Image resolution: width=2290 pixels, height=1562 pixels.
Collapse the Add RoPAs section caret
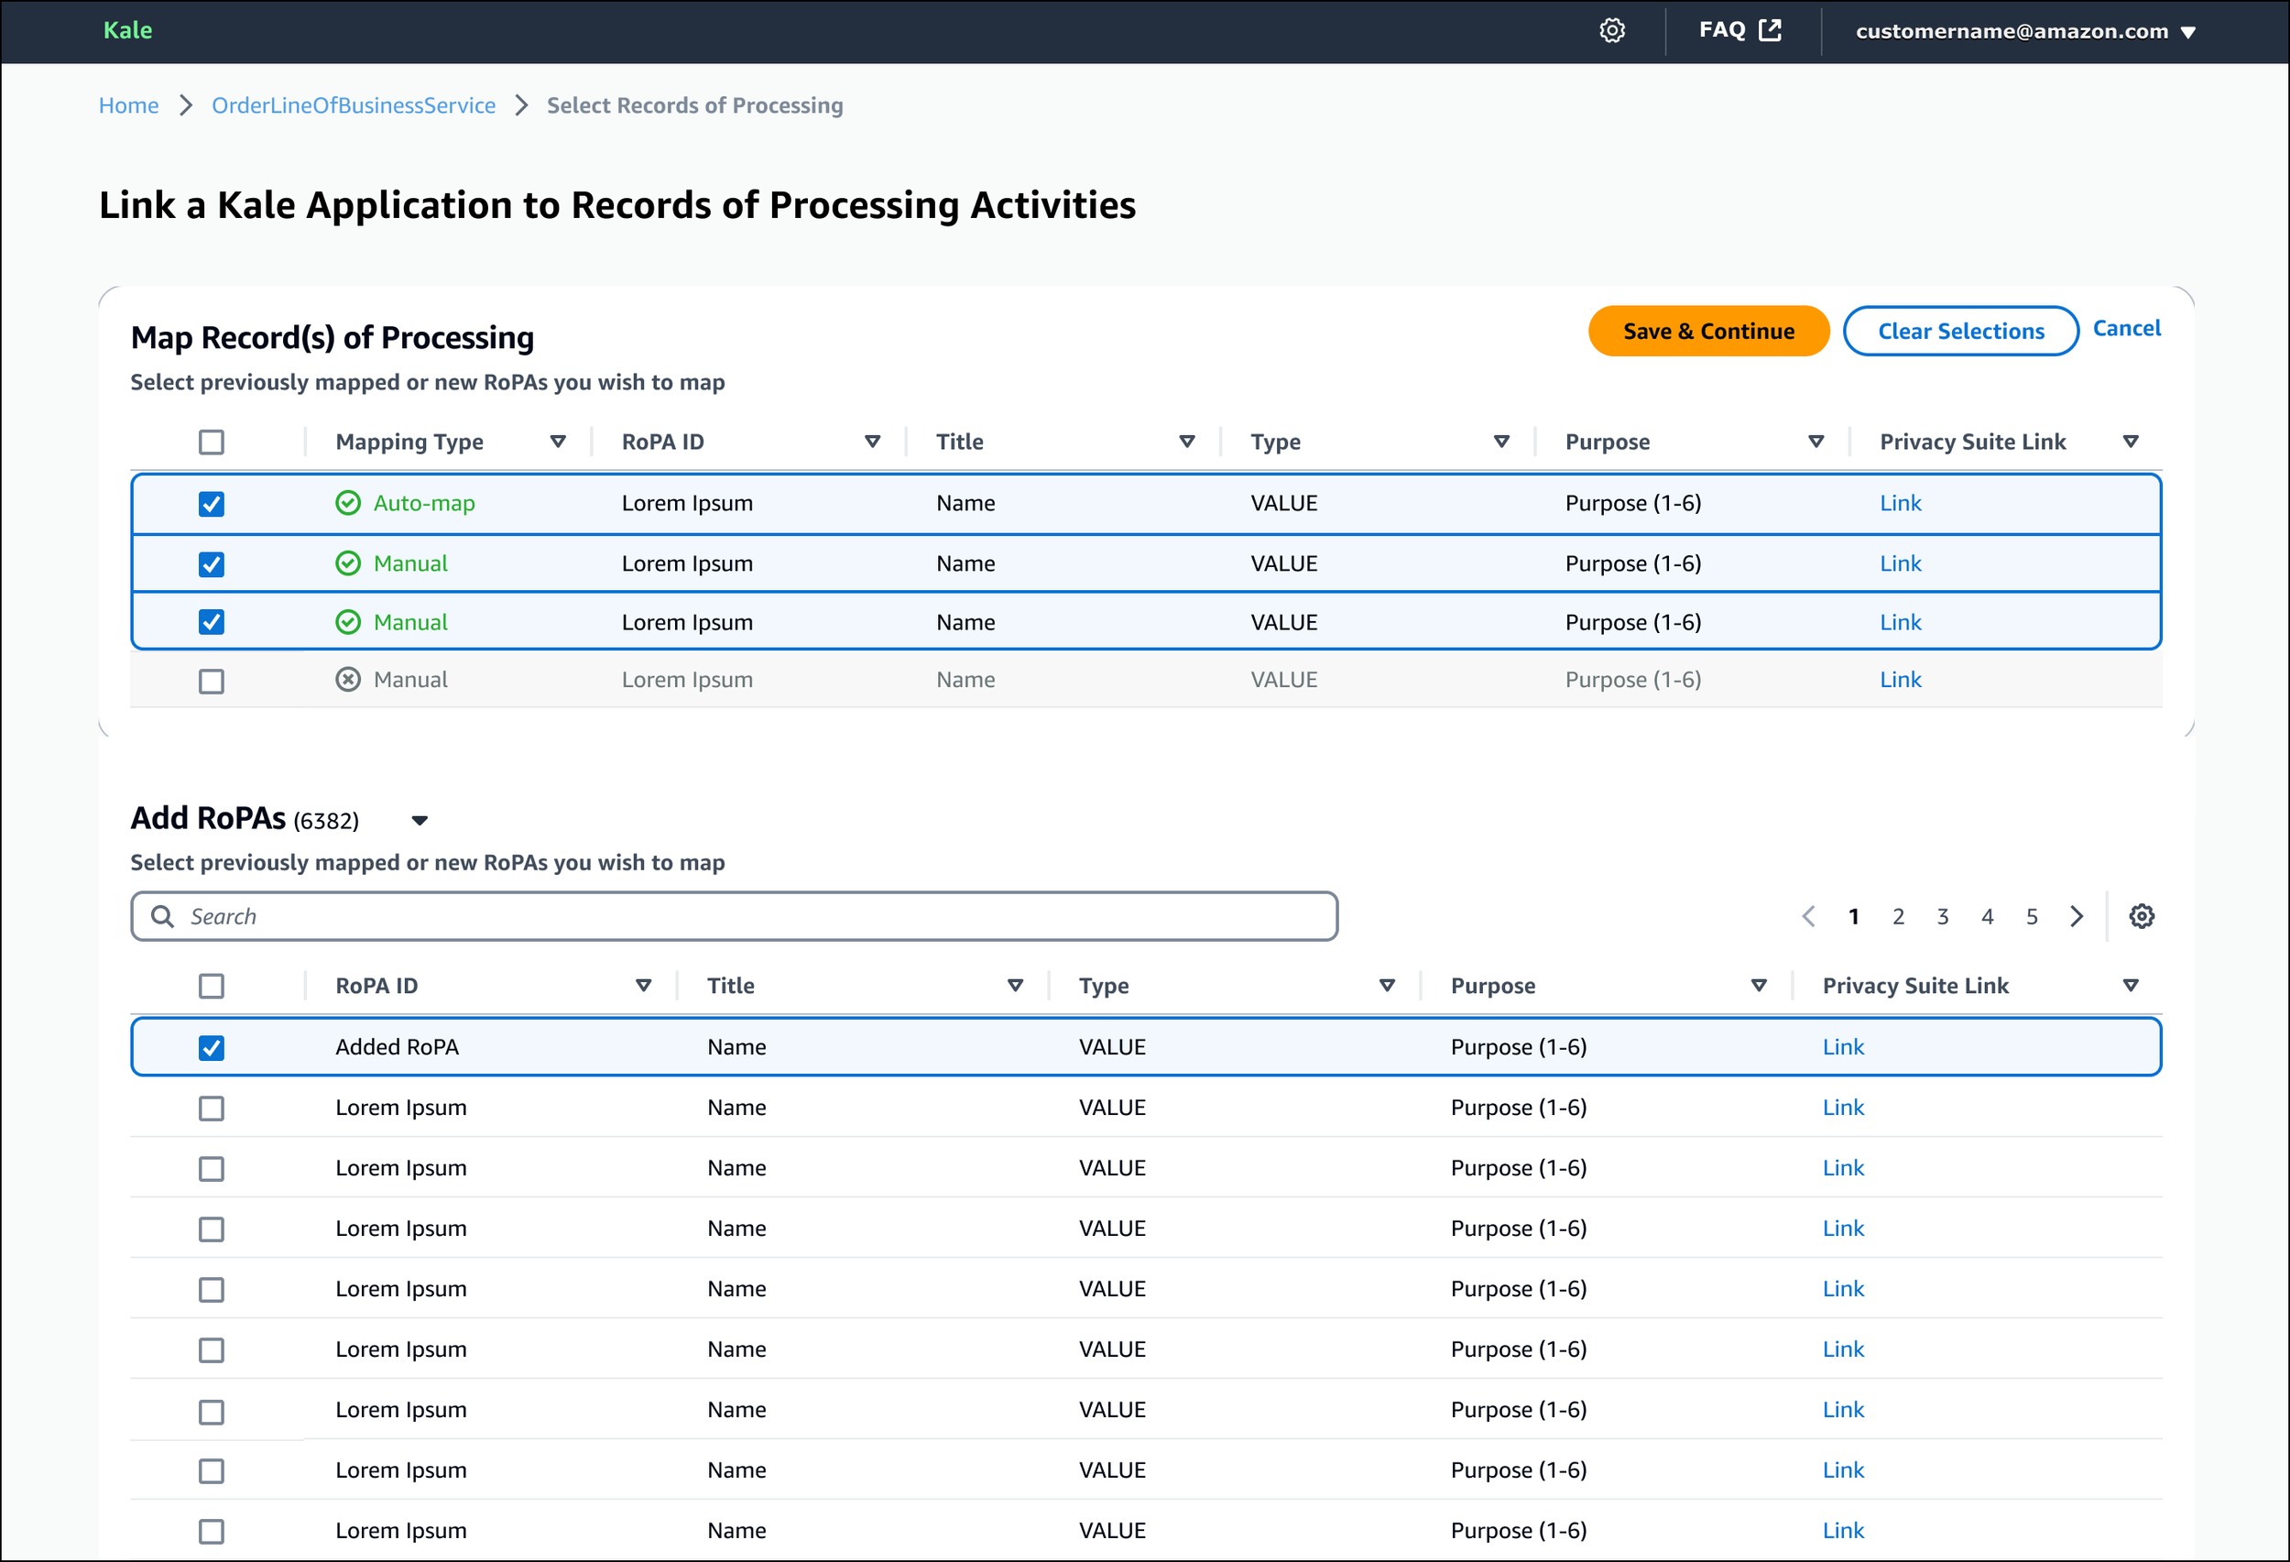point(420,821)
